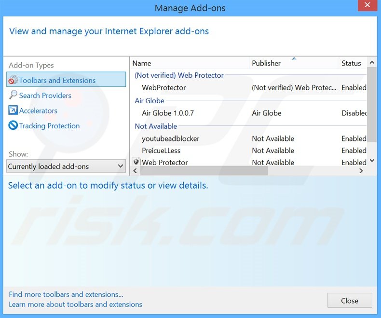Image resolution: width=381 pixels, height=318 pixels.
Task: Click the Status column header
Action: [351, 63]
